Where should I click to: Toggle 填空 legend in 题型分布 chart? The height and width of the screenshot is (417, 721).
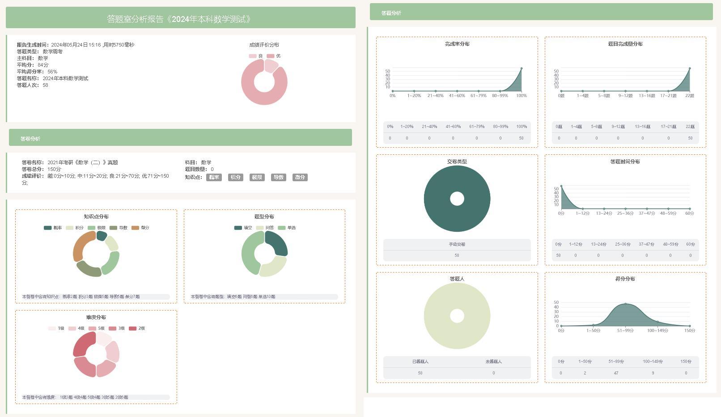pos(243,228)
